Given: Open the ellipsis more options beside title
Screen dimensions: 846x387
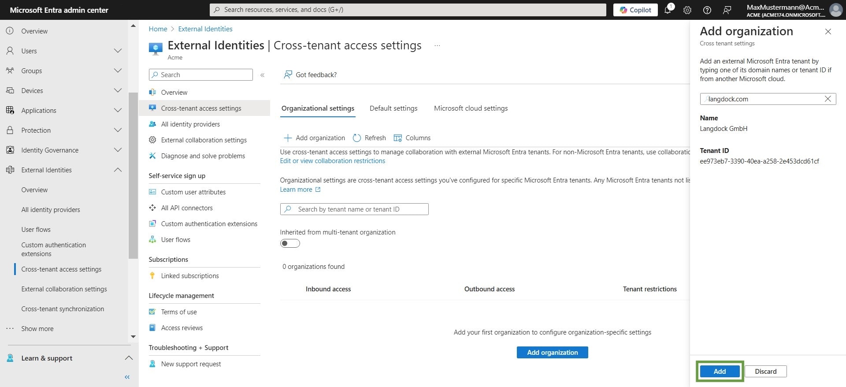Looking at the screenshot, I should [x=437, y=45].
